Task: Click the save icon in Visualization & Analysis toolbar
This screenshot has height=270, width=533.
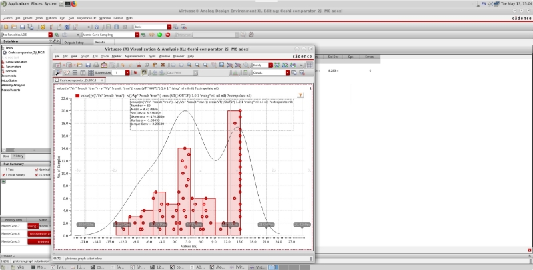Action: (x=88, y=65)
